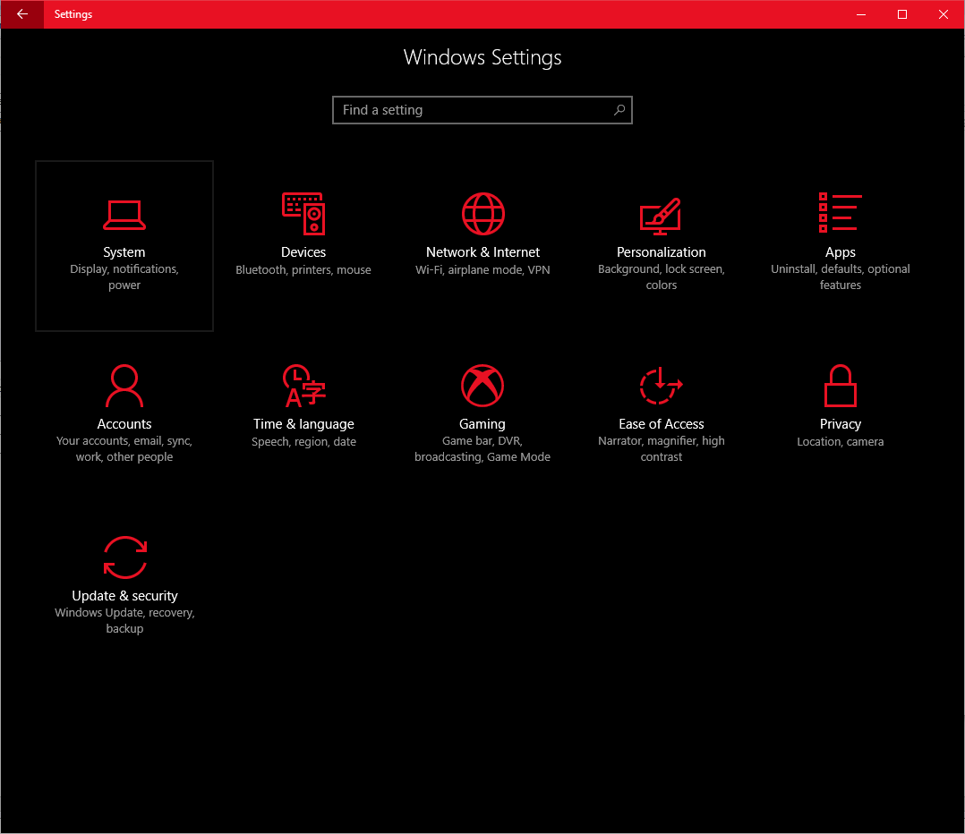Open Update & security refresh icon
Viewport: 965px width, 834px height.
point(124,557)
